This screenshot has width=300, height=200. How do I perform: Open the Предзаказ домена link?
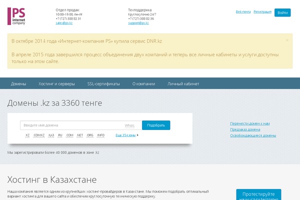point(245,129)
